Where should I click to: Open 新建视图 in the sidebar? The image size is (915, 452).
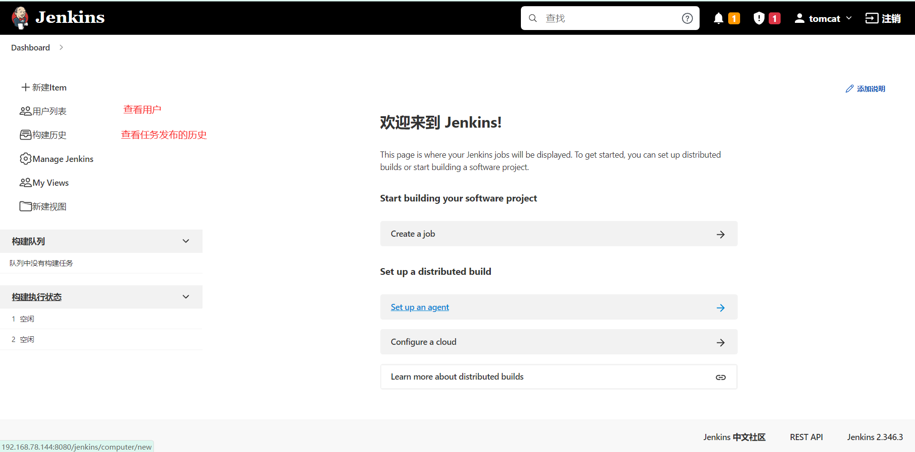43,206
